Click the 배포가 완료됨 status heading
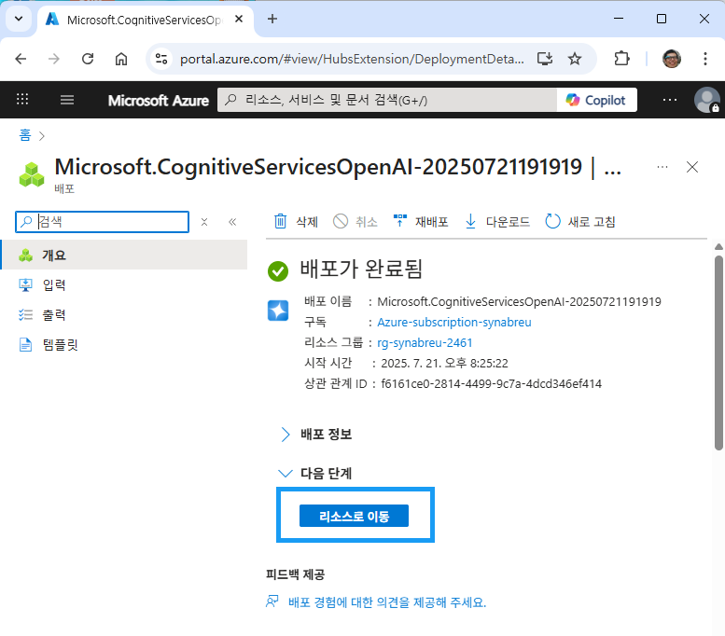This screenshot has height=636, width=725. (361, 269)
